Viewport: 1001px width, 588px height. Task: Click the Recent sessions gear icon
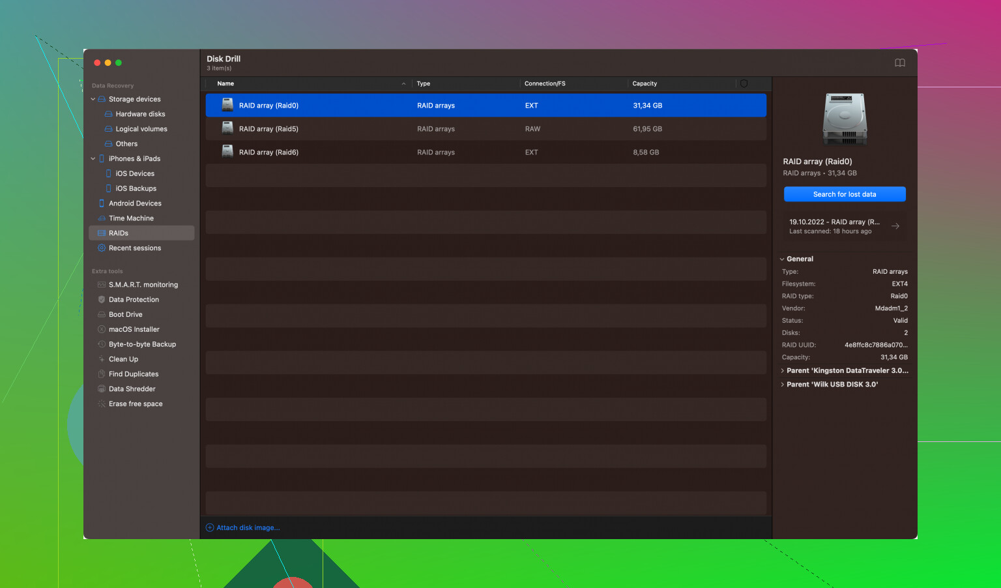click(102, 248)
